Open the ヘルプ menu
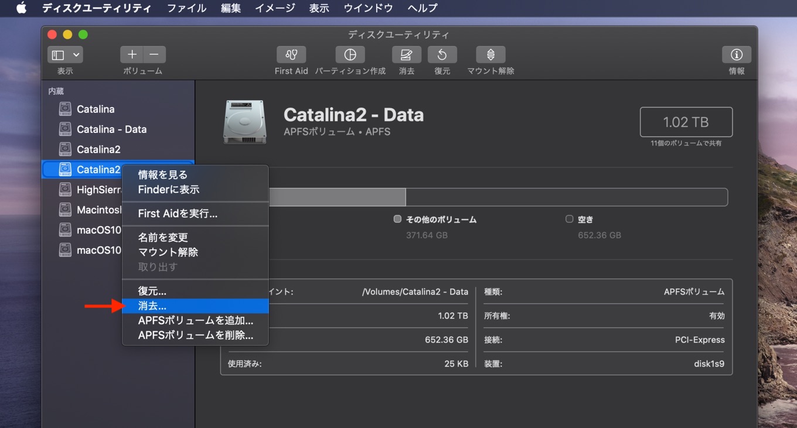 coord(423,8)
